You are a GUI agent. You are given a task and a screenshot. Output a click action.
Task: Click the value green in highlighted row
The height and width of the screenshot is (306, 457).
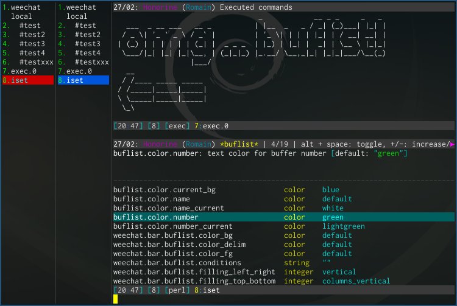333,217
